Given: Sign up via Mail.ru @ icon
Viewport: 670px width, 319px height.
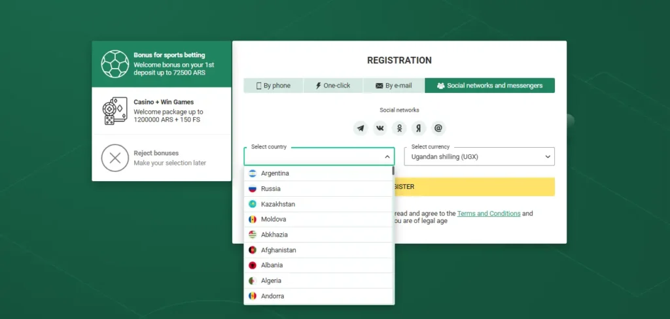Looking at the screenshot, I should pyautogui.click(x=438, y=128).
